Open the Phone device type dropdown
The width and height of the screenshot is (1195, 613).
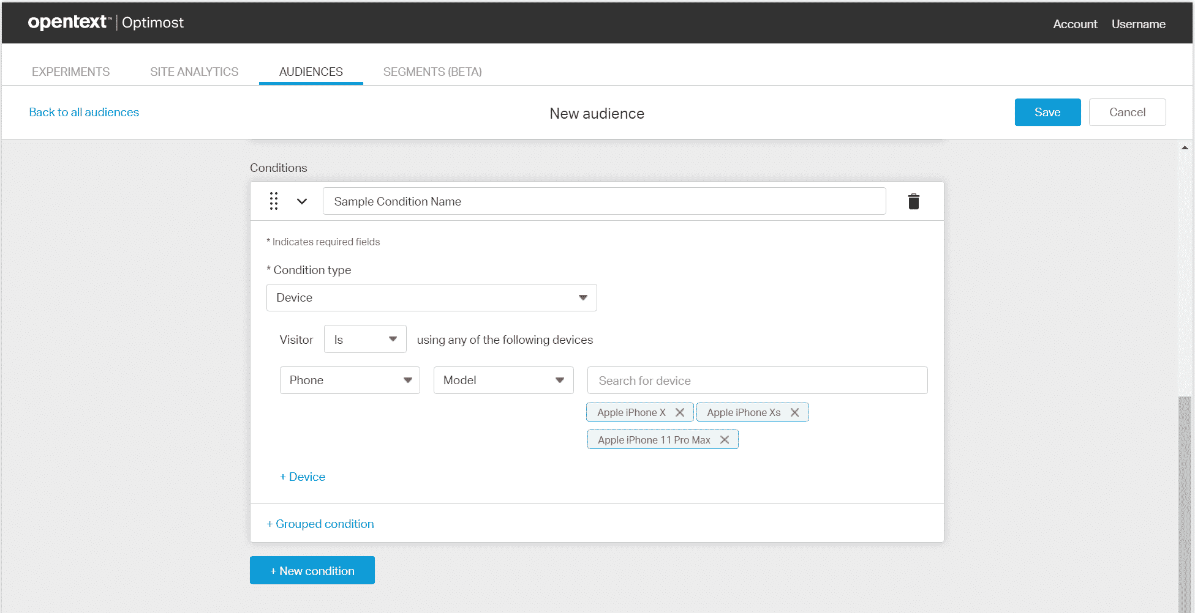pyautogui.click(x=408, y=380)
